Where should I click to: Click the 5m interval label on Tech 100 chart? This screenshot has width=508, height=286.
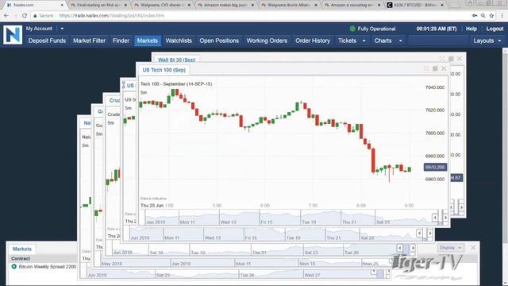[x=144, y=93]
